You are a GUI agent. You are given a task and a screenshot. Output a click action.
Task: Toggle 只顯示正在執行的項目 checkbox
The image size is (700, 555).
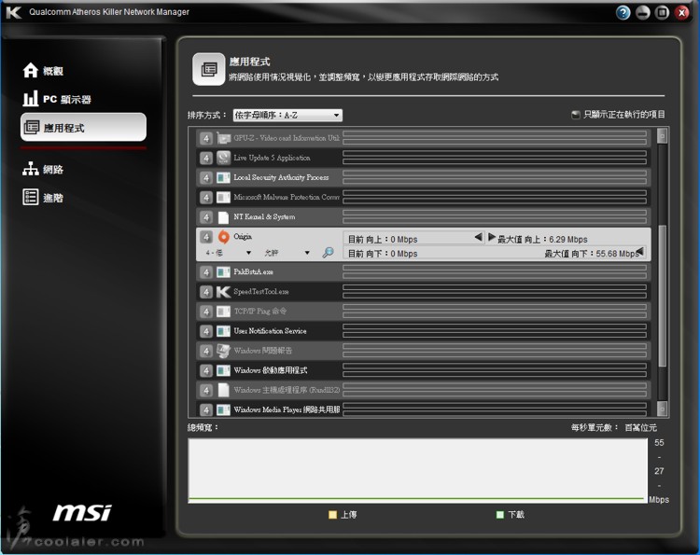(x=576, y=115)
